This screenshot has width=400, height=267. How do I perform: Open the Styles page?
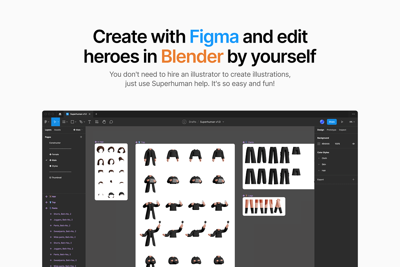tap(54, 166)
